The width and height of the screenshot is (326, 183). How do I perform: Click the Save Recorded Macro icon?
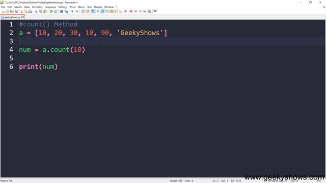149,11
